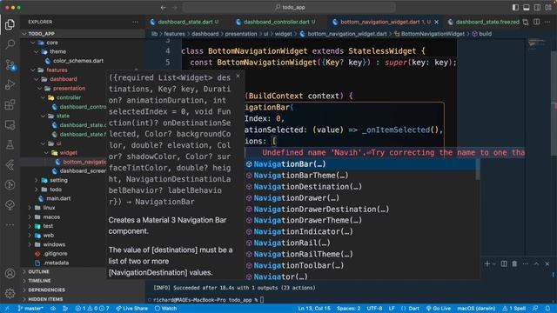Split the terminal panel
The image size is (557, 313).
tap(504, 263)
